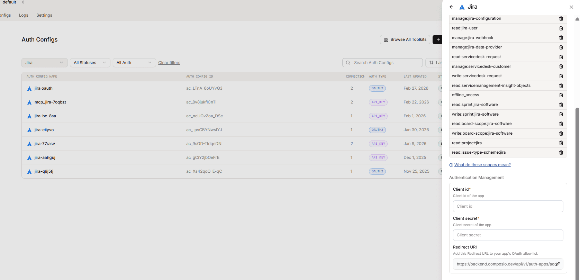This screenshot has height=280, width=580.
Task: Open the All Auth type dropdown
Action: (x=134, y=63)
